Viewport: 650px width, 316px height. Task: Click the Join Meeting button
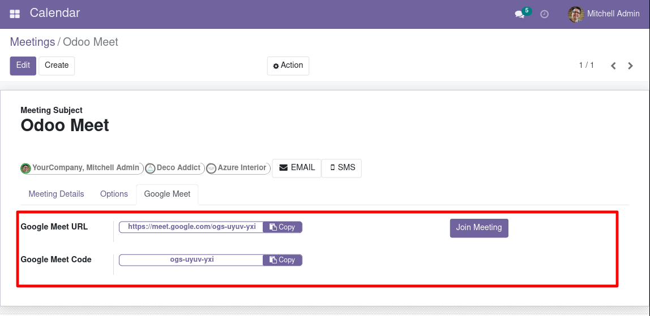coord(479,228)
